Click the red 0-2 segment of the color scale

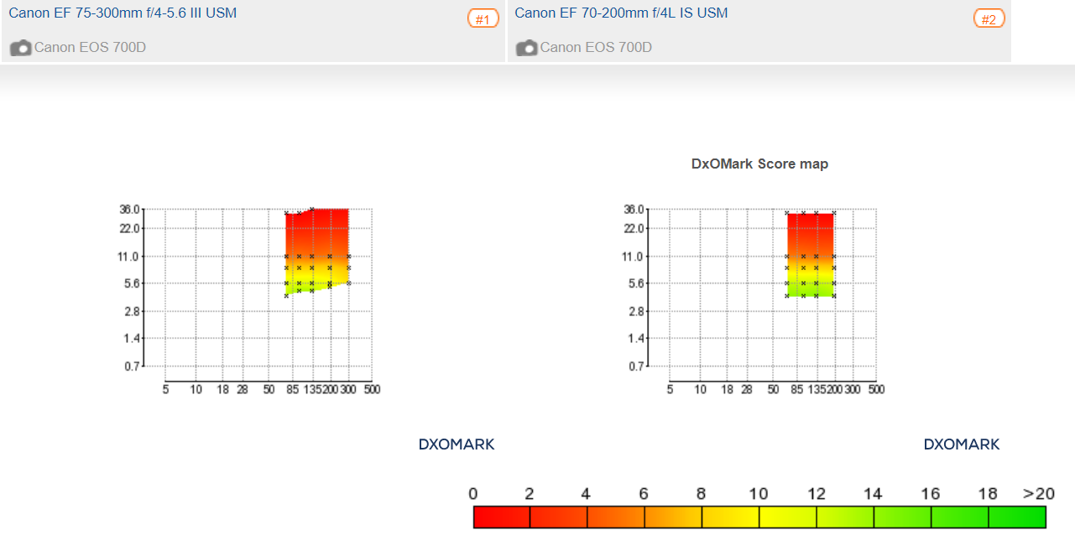502,517
